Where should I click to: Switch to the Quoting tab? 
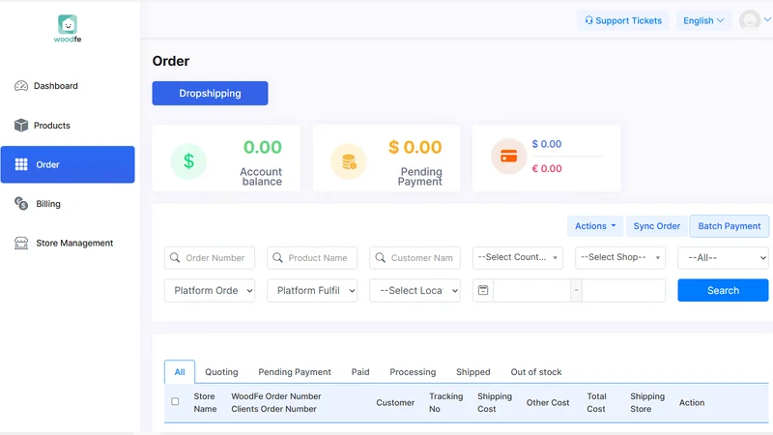click(221, 372)
